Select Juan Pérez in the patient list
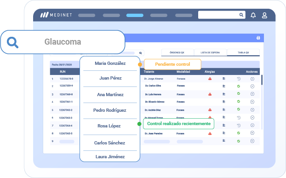The image size is (286, 178). click(110, 78)
